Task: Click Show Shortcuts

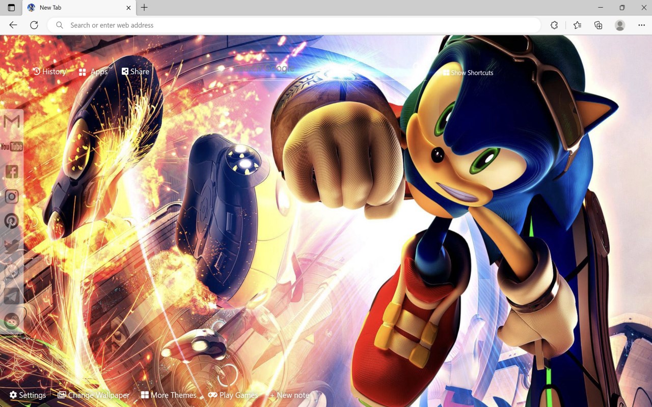Action: 468,73
